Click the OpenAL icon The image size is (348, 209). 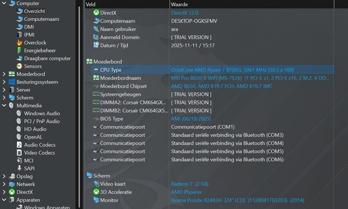pos(19,137)
